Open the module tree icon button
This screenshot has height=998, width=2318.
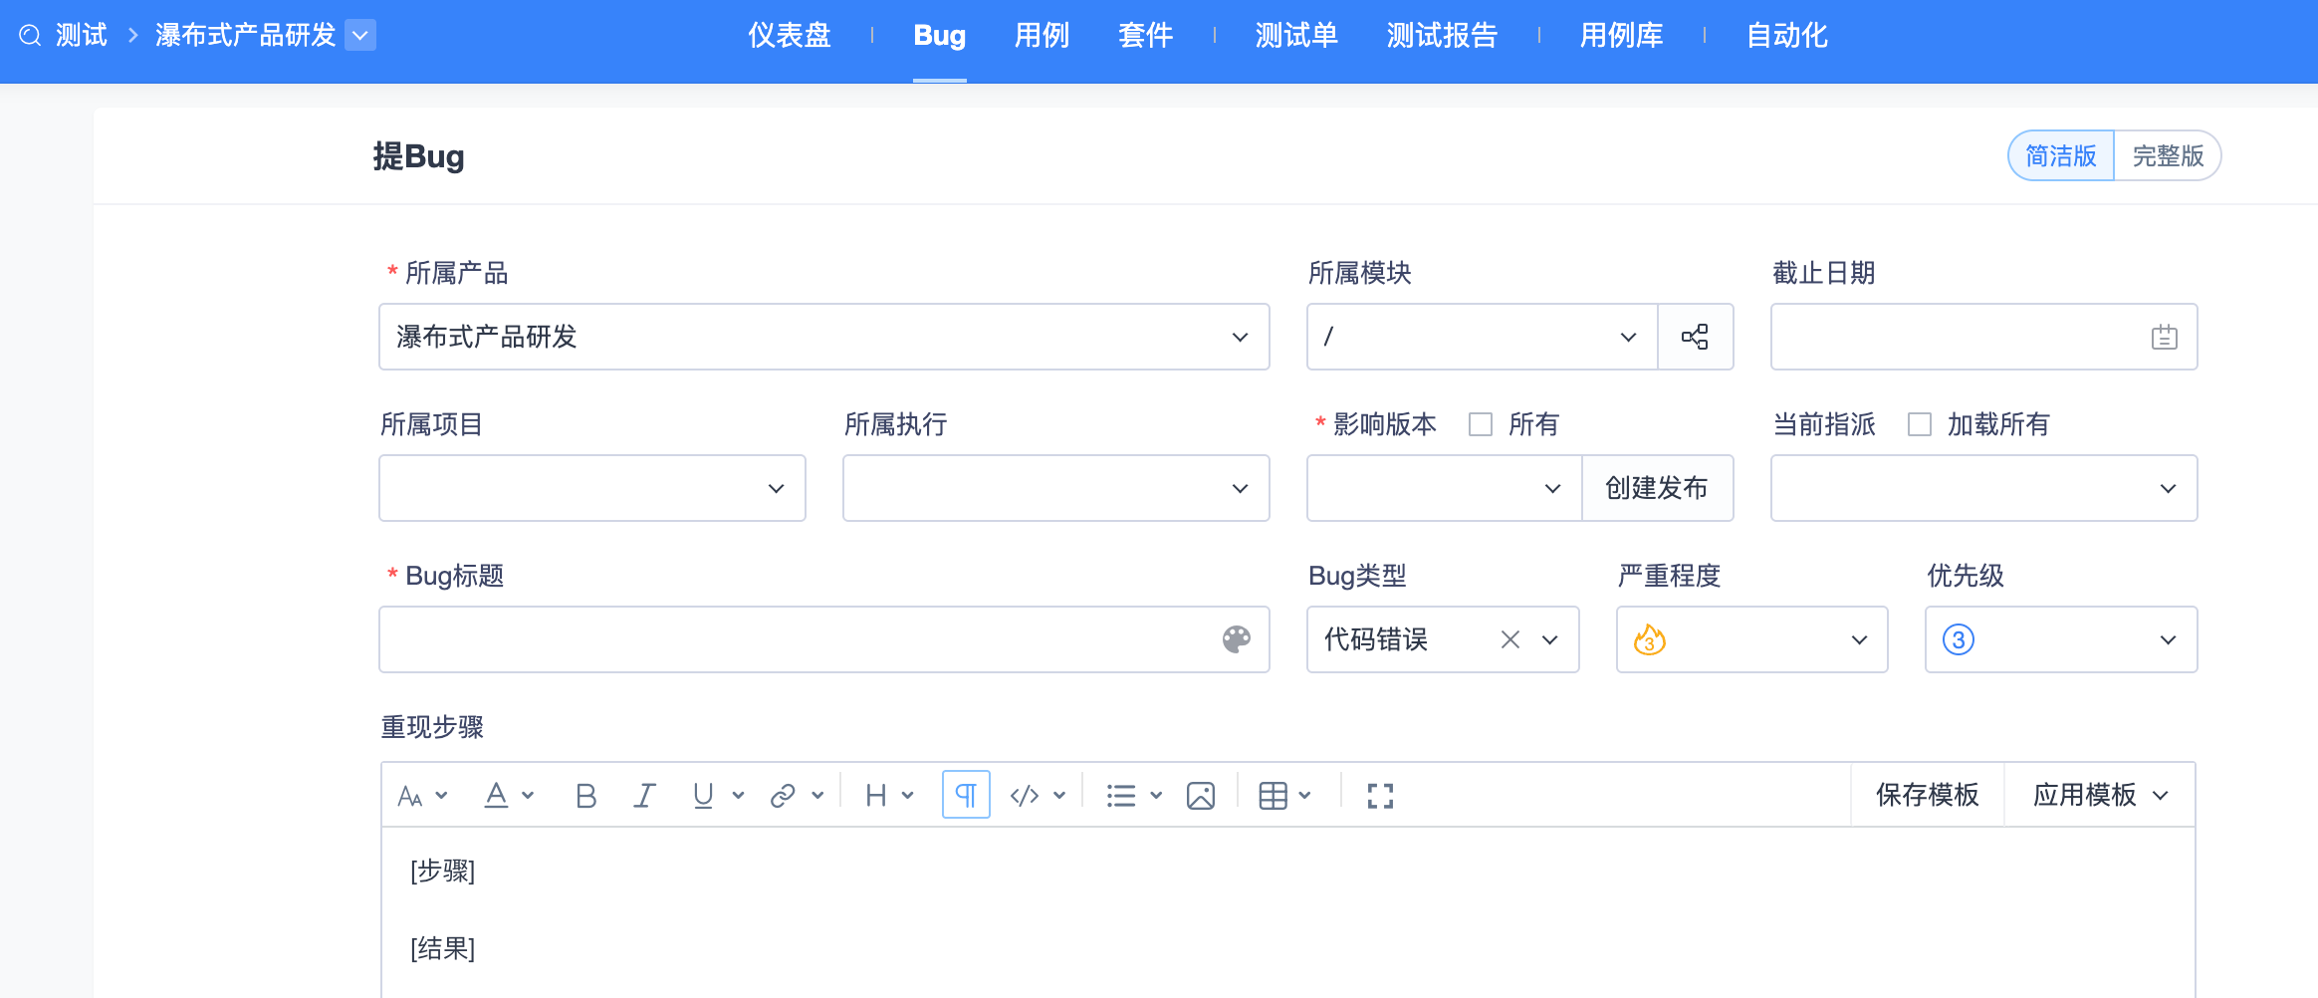(1695, 337)
